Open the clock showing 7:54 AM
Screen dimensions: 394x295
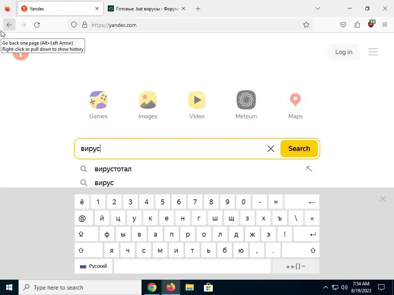[361, 287]
